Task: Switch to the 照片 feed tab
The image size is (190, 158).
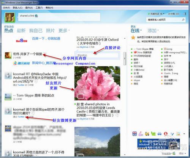Action: (x=50, y=30)
